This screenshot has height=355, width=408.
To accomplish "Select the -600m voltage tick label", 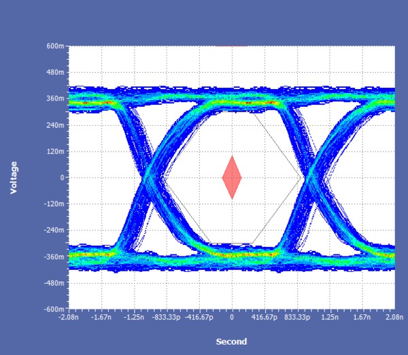I will [x=54, y=309].
